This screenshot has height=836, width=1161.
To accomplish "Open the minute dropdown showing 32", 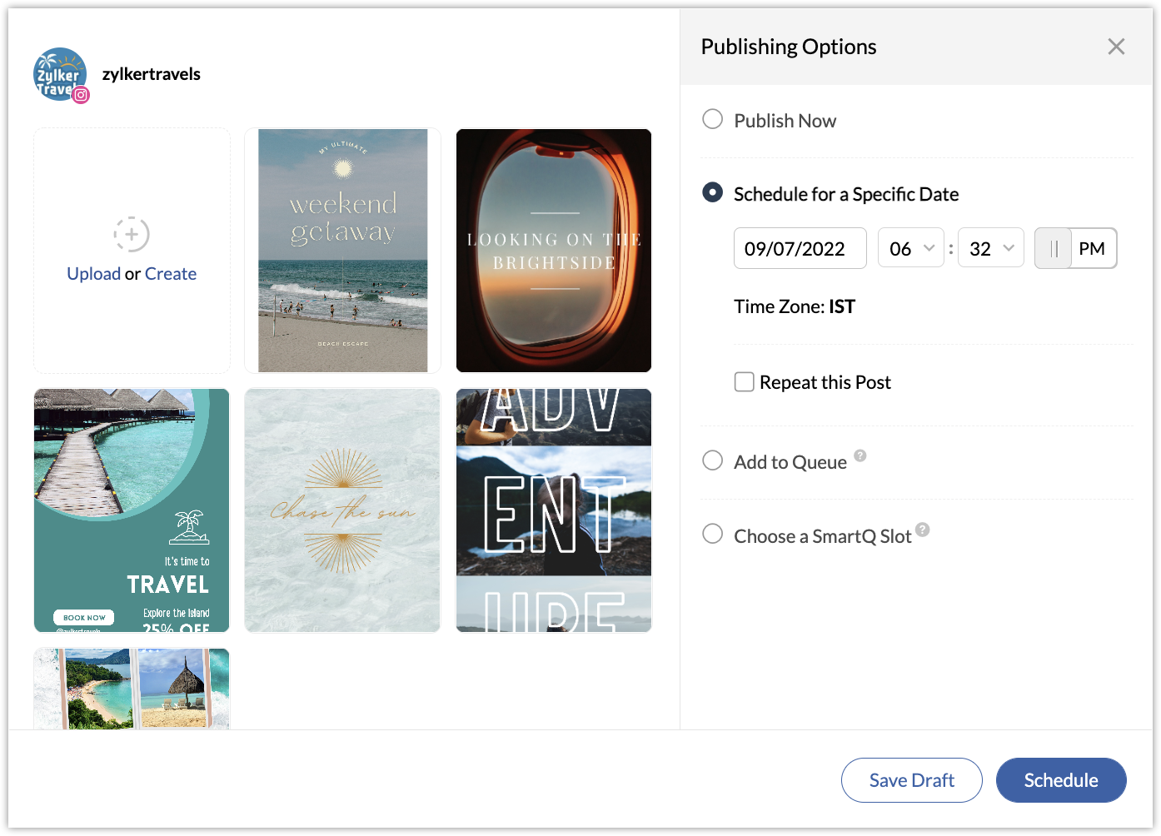I will (x=991, y=248).
